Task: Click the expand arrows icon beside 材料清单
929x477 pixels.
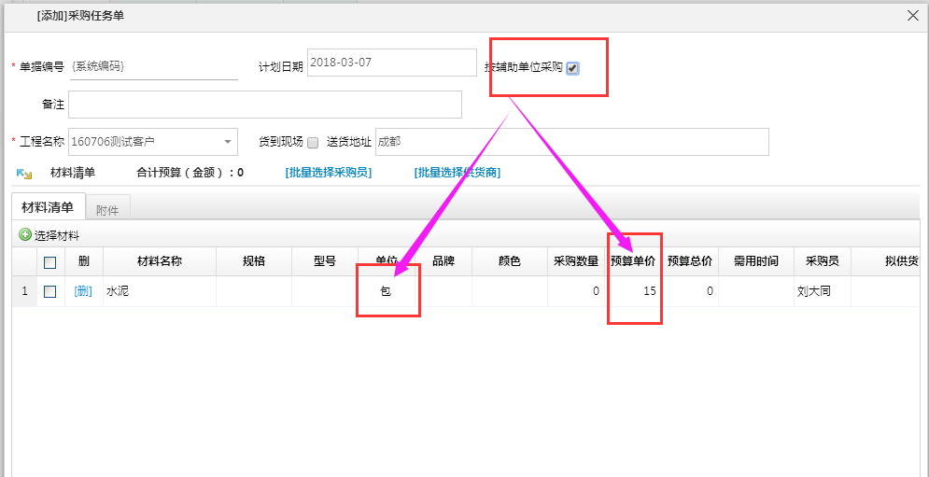Action: pyautogui.click(x=25, y=174)
